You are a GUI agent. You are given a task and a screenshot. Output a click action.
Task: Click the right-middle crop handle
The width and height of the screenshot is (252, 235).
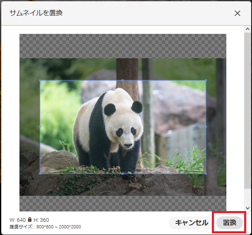(x=206, y=127)
